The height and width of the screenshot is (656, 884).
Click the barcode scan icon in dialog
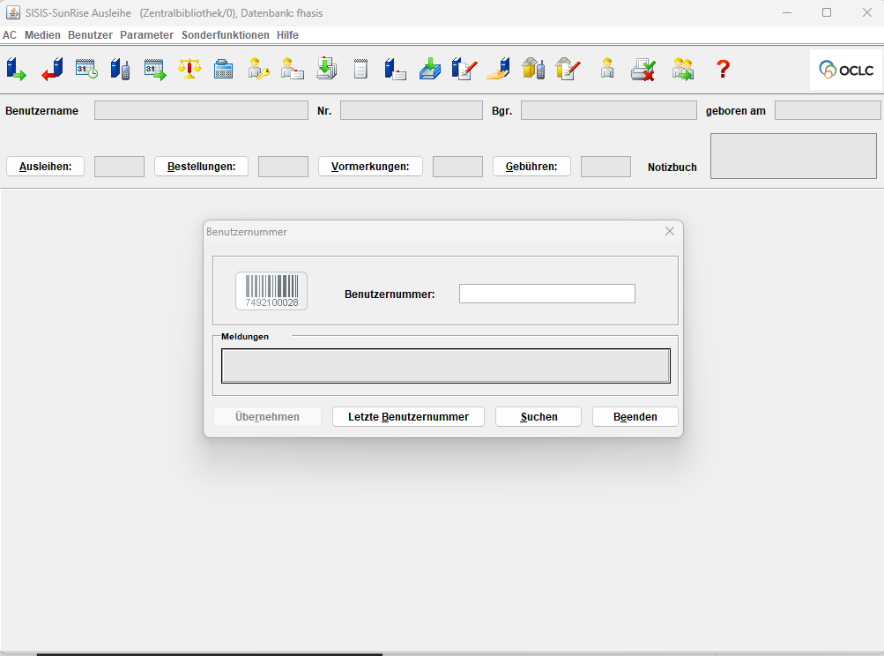coord(271,291)
